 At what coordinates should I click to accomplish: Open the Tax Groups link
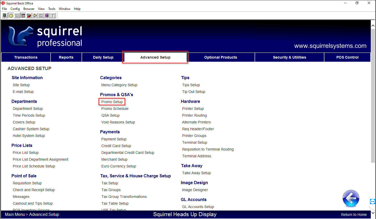pyautogui.click(x=111, y=190)
